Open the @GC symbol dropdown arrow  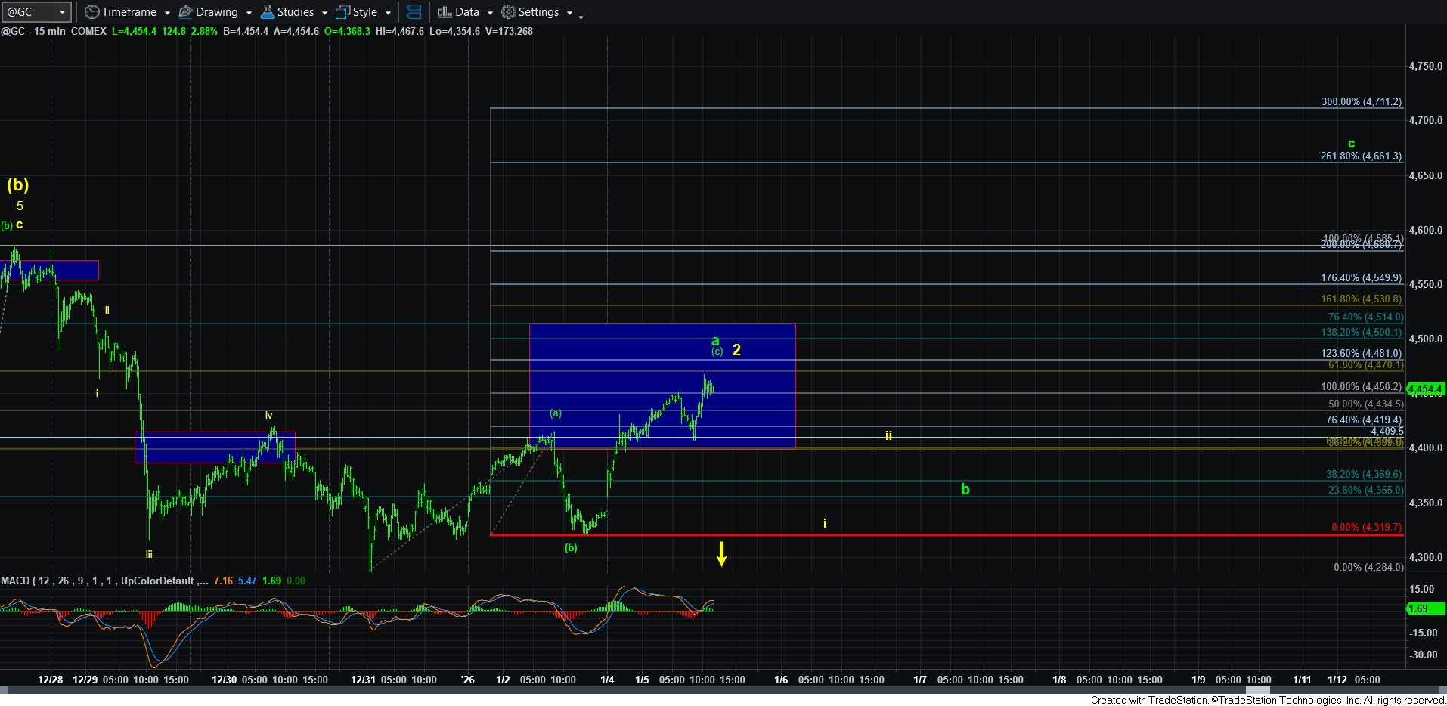tap(63, 12)
